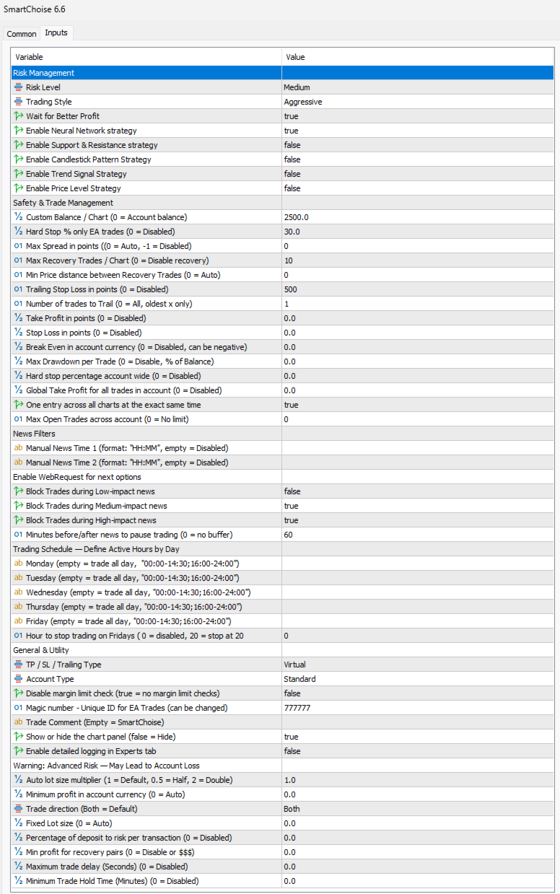560x894 pixels.
Task: Toggle Wait for Better Profit true value
Action: [418, 116]
